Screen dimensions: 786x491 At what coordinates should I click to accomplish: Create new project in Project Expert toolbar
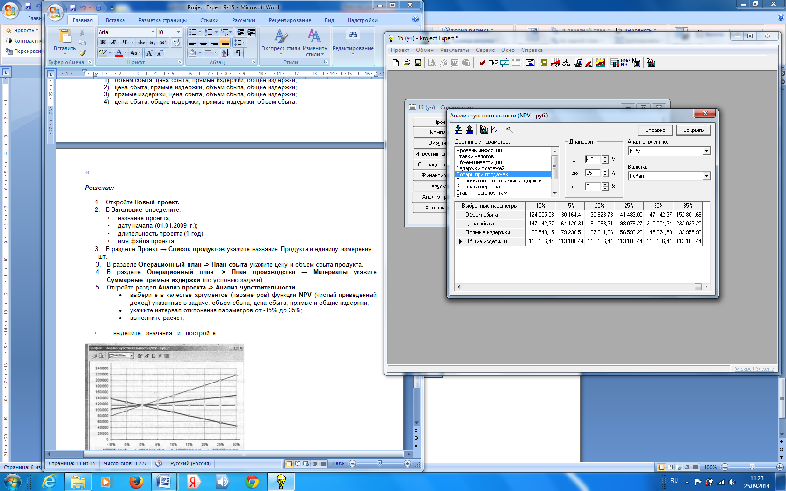[395, 63]
